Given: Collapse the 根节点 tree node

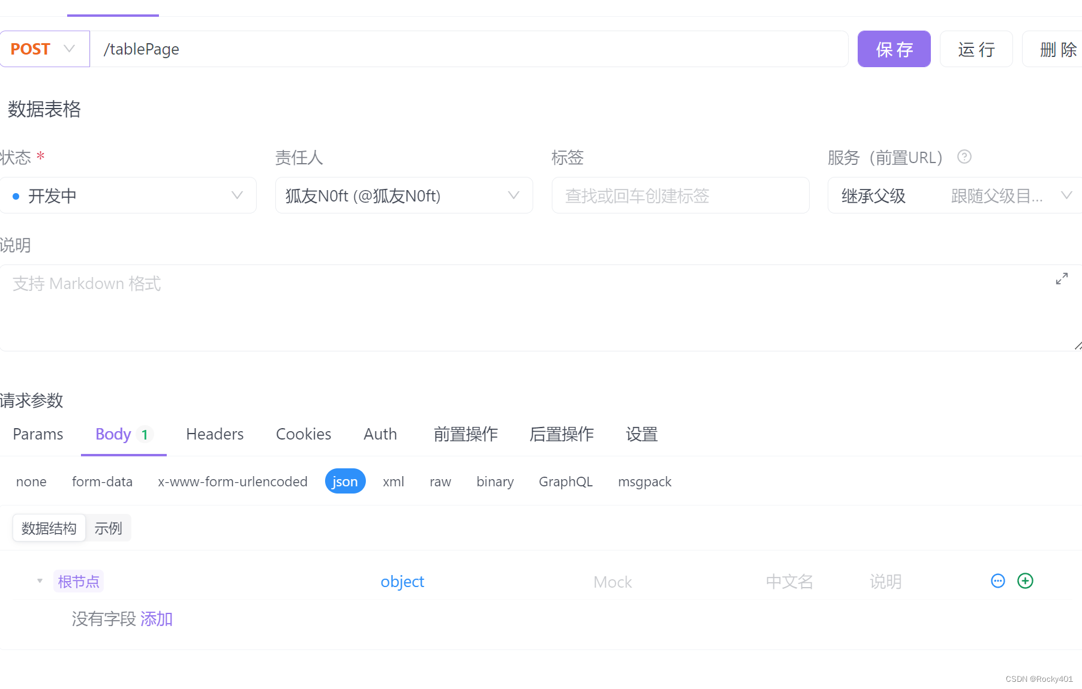Looking at the screenshot, I should (40, 580).
